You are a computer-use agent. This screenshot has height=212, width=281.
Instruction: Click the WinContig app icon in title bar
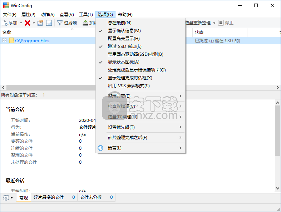6,5
